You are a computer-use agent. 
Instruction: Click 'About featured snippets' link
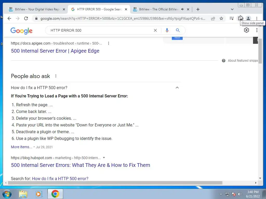pos(243,61)
